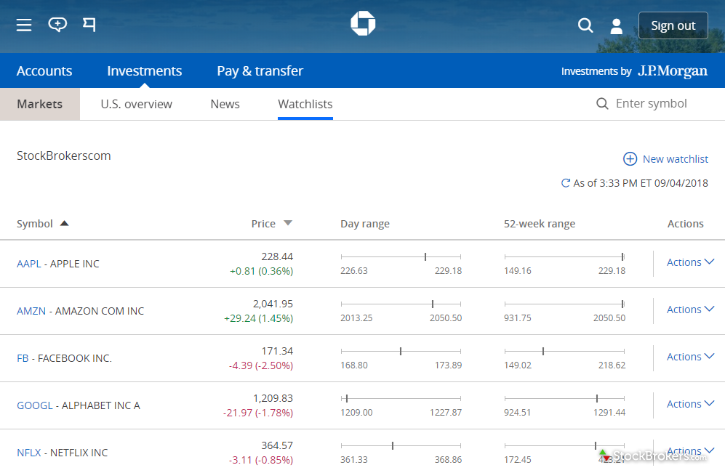Click AMZN 52-week range indicator bar
Screen dimensions: 725x473
(564, 304)
